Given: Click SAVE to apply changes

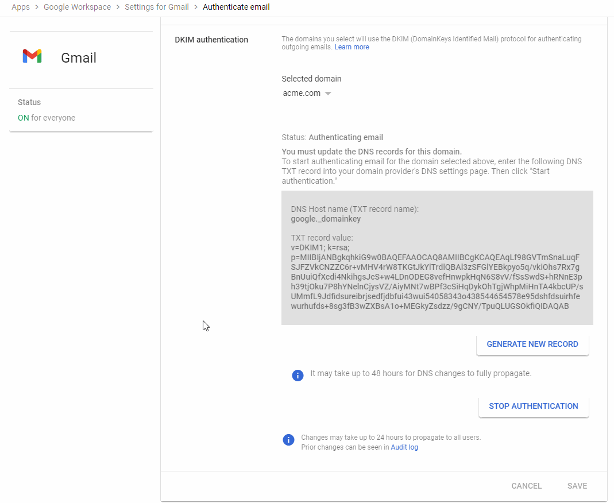Looking at the screenshot, I should (x=577, y=486).
